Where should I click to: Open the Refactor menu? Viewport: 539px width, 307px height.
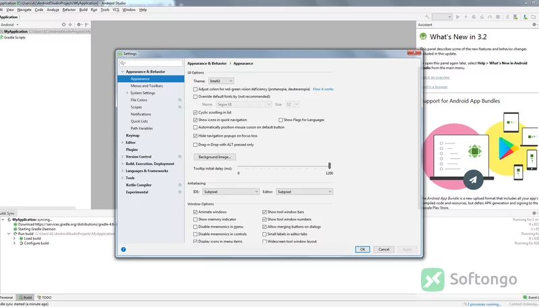point(69,9)
